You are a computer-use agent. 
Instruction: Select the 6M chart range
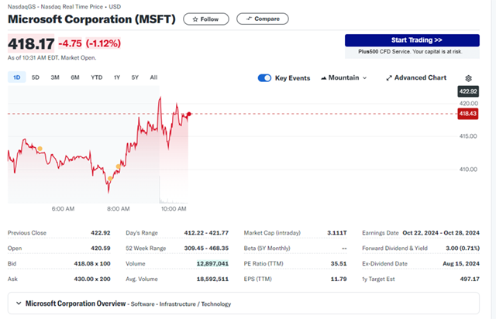click(75, 77)
